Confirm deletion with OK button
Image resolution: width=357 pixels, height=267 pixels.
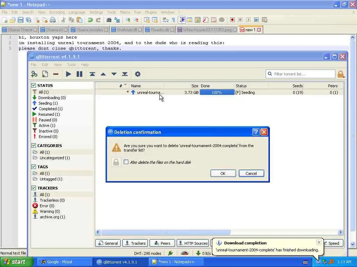pos(223,173)
